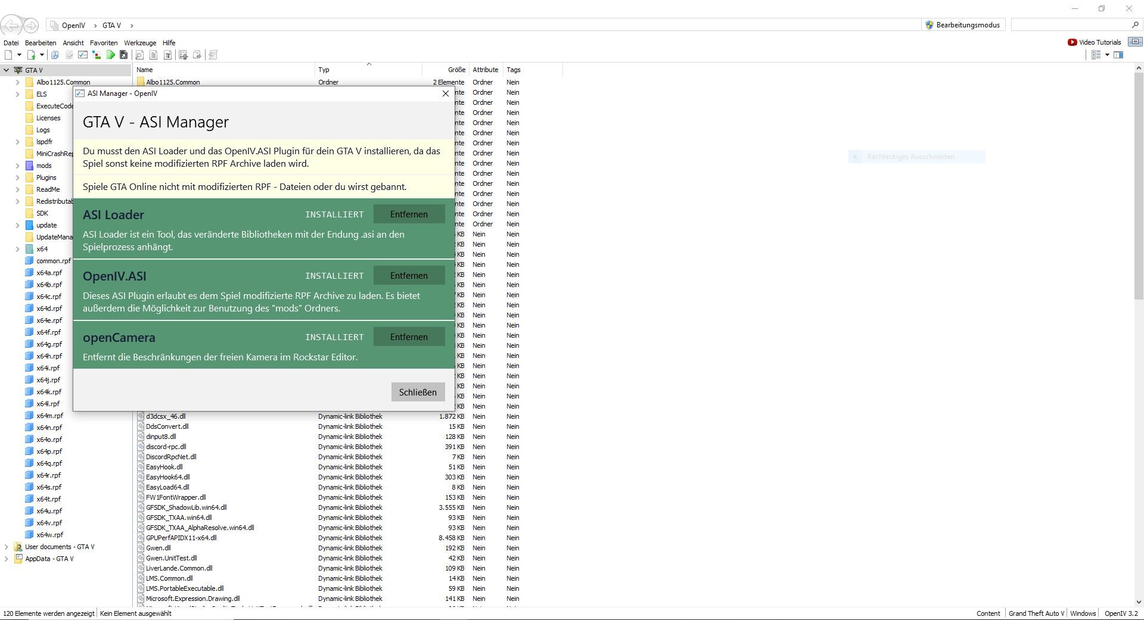1144x620 pixels.
Task: Open the Werkzeuge menu
Action: [140, 43]
